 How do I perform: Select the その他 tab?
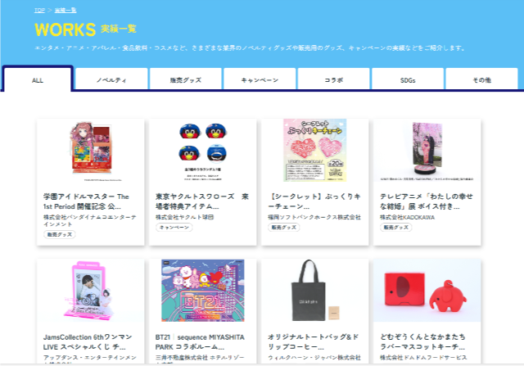click(482, 79)
